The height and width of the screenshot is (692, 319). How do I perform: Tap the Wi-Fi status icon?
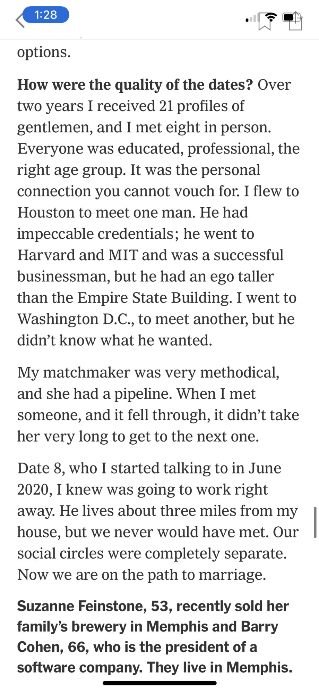click(x=272, y=17)
